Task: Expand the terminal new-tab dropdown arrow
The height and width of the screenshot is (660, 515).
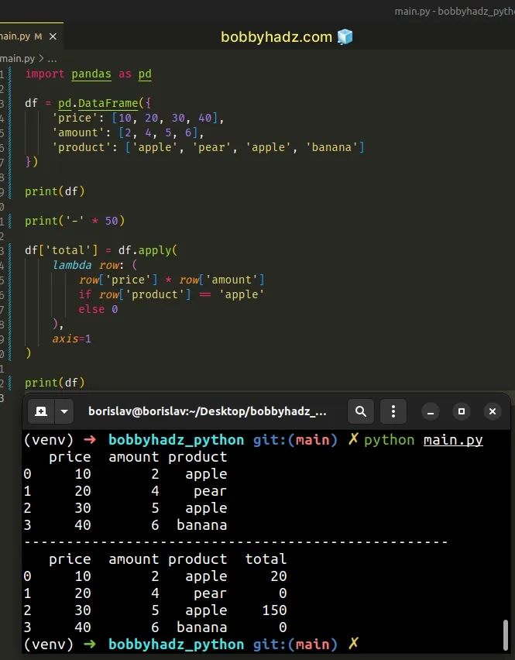Action: [64, 411]
